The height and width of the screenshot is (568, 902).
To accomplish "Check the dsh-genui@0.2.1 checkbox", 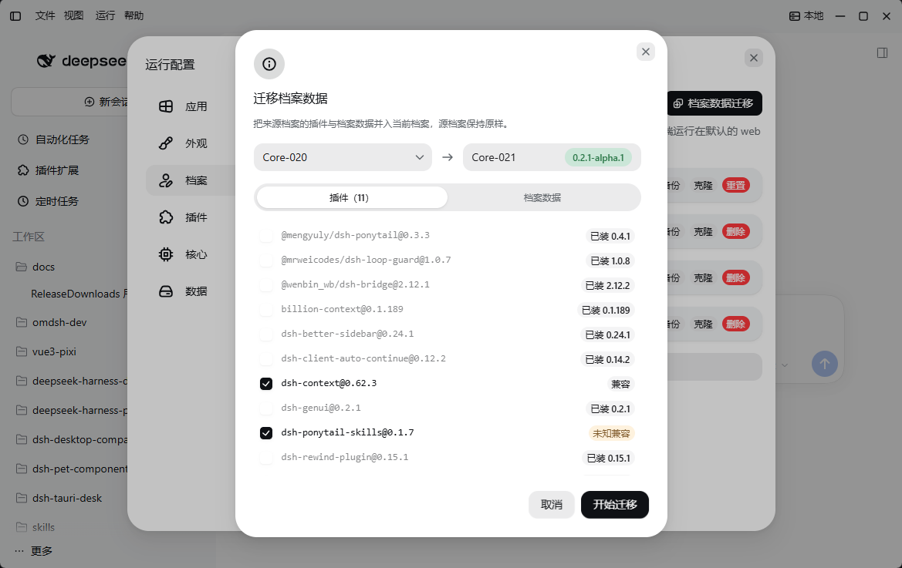I will [x=265, y=408].
